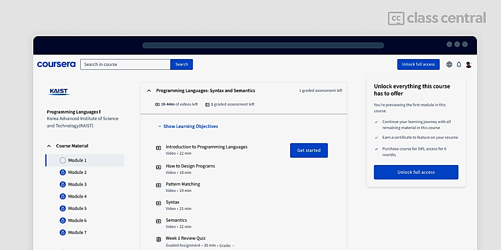Collapse the Course Material section

pyautogui.click(x=49, y=146)
